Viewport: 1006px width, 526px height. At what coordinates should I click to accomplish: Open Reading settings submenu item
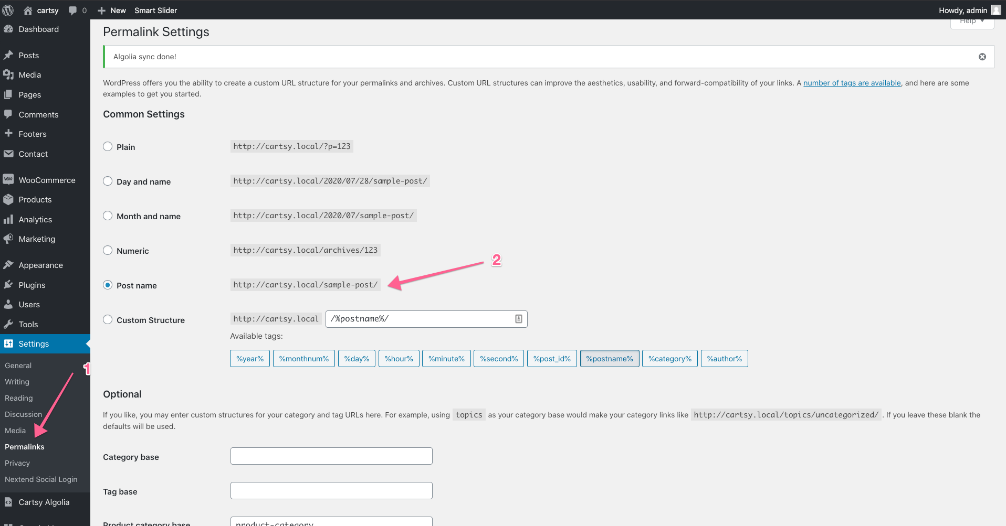click(19, 398)
